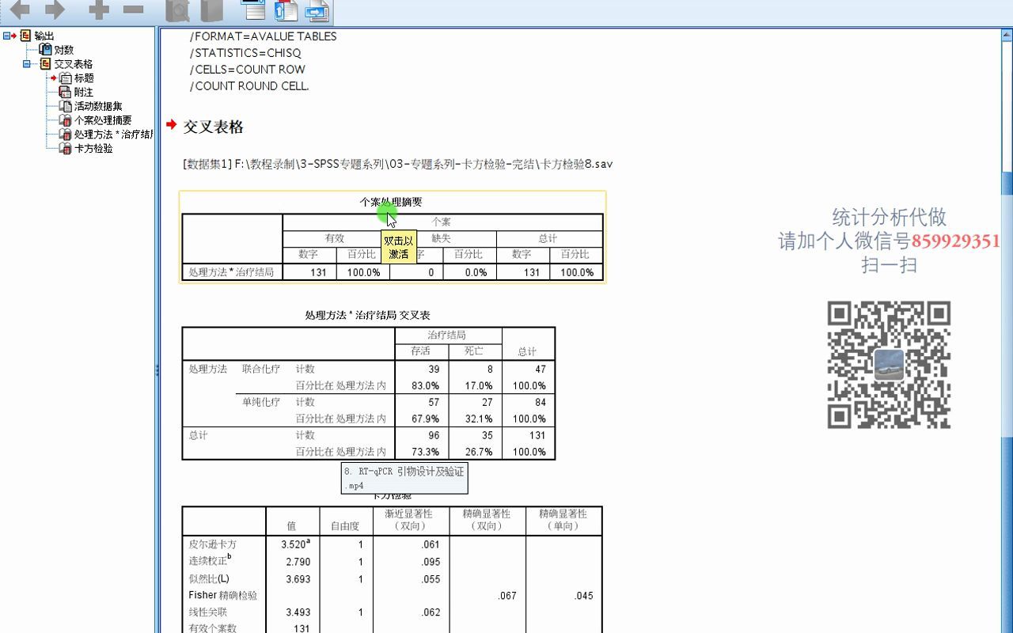Viewport: 1013px width, 633px height.
Task: Click the Promote left-arrow toolbar icon
Action: pos(19,10)
